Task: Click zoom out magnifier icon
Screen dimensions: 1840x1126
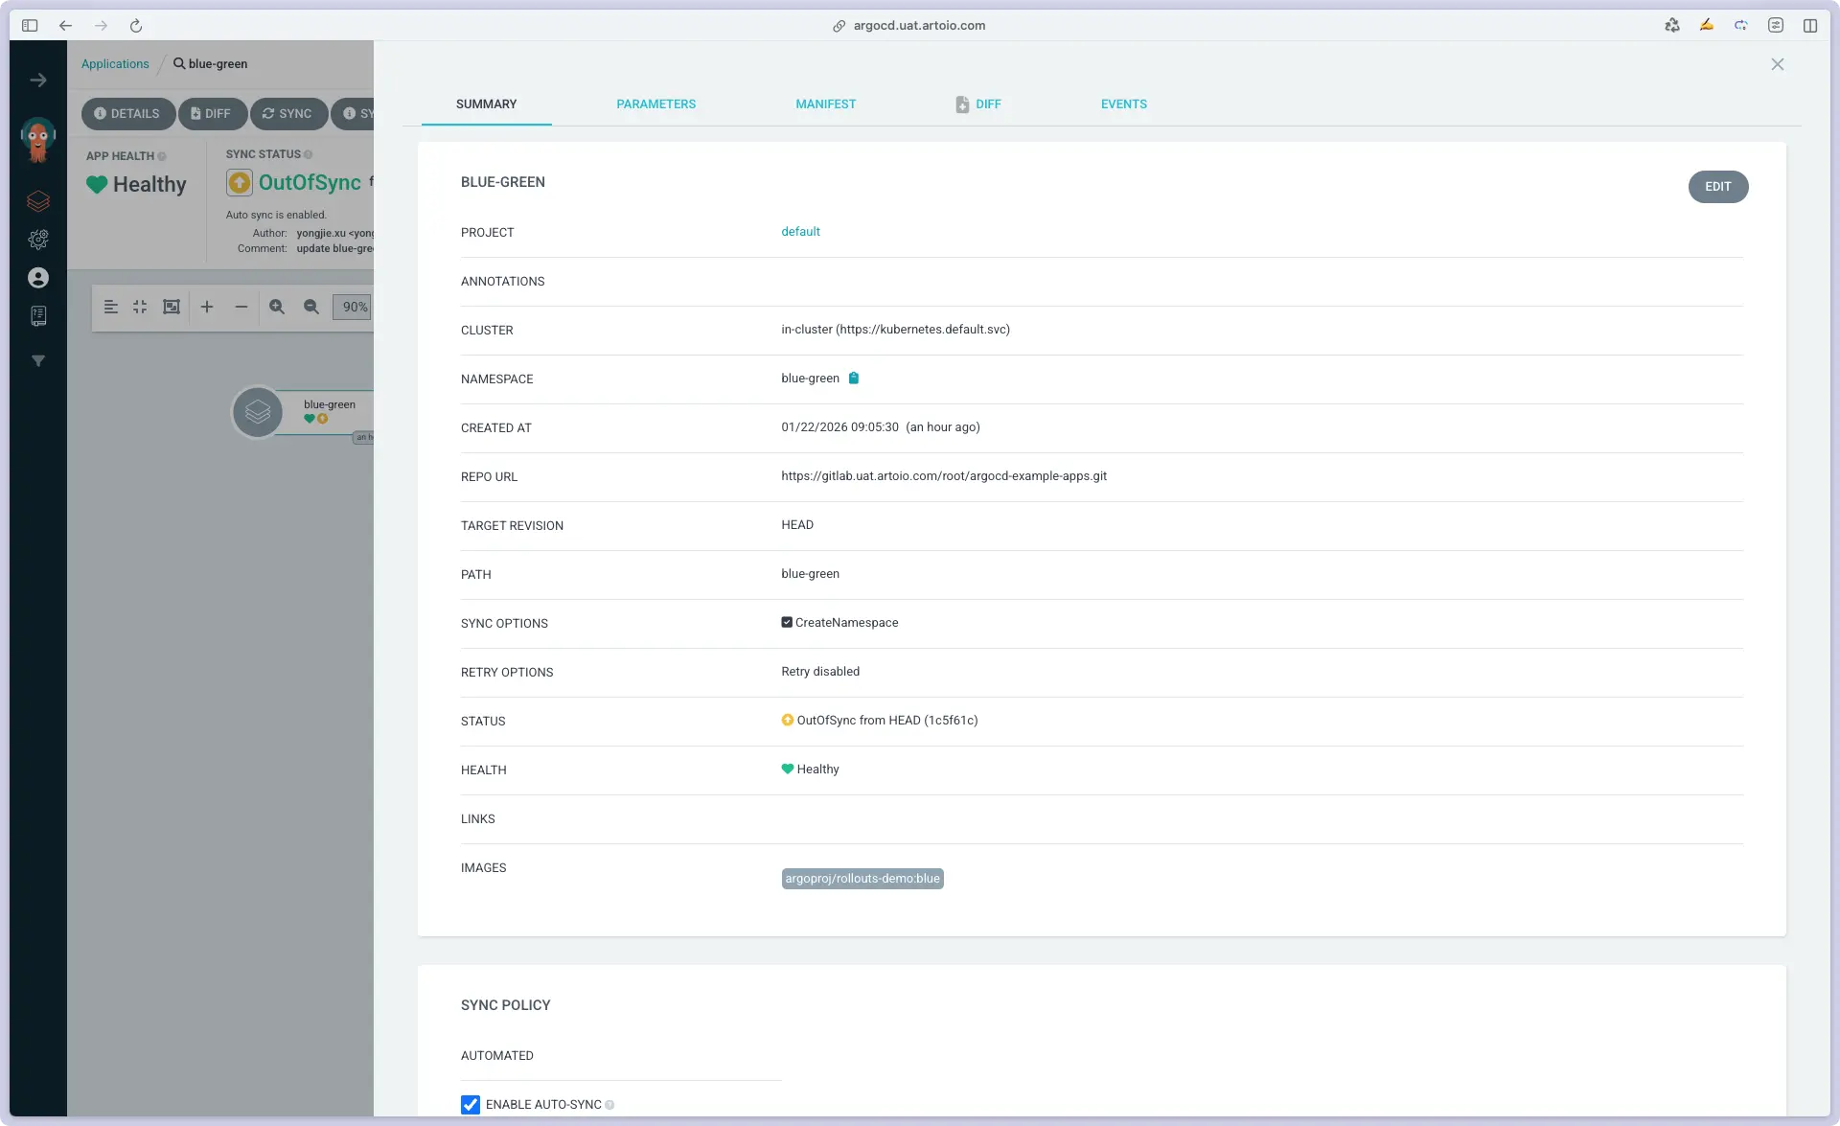Action: click(x=311, y=307)
